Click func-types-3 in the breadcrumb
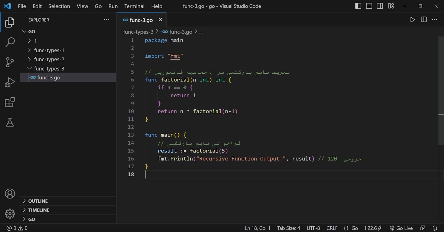 pyautogui.click(x=138, y=32)
